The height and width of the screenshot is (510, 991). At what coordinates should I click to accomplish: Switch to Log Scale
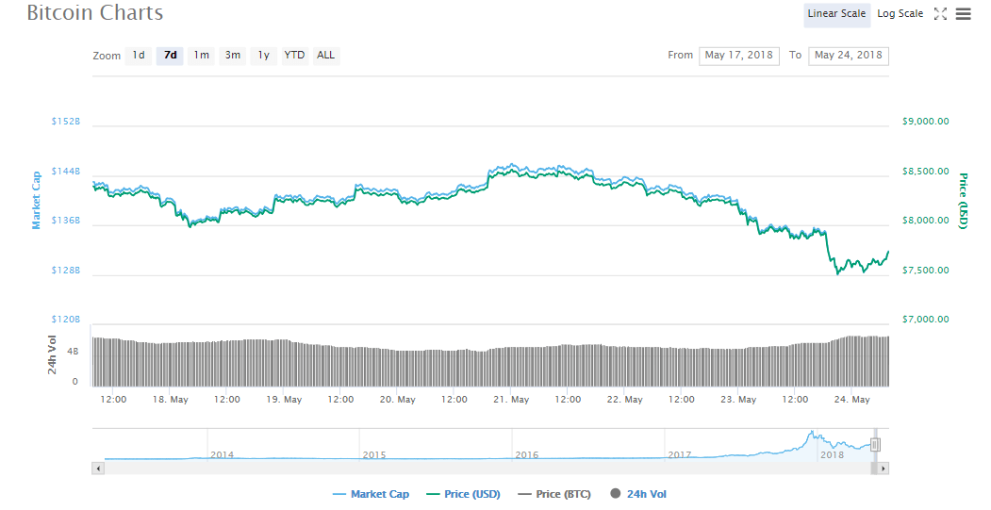click(x=900, y=14)
